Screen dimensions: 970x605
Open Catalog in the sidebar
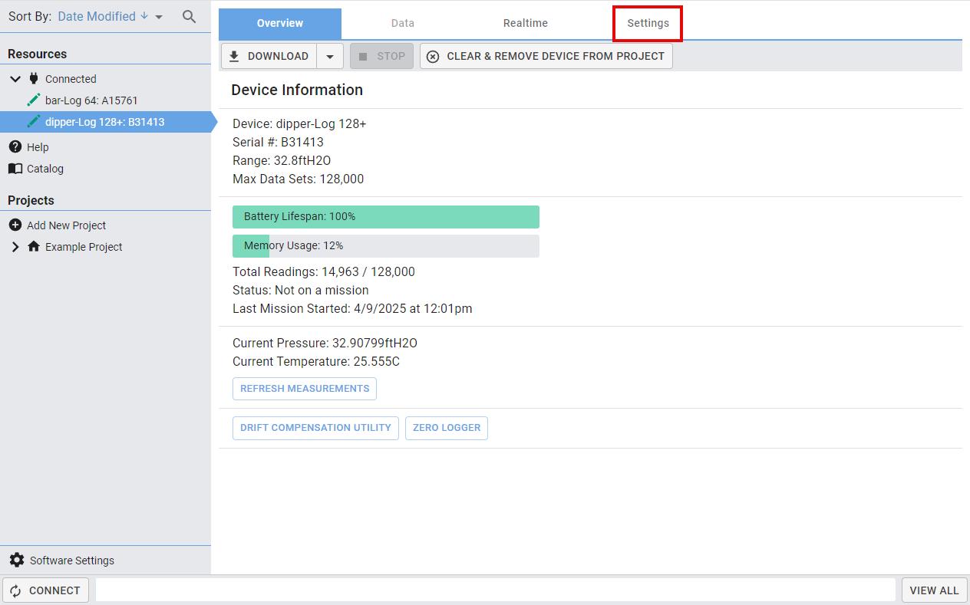pos(45,168)
